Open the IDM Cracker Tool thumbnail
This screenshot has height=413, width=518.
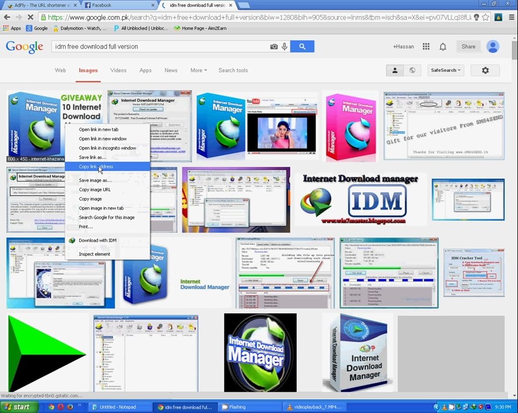pyautogui.click(x=474, y=273)
